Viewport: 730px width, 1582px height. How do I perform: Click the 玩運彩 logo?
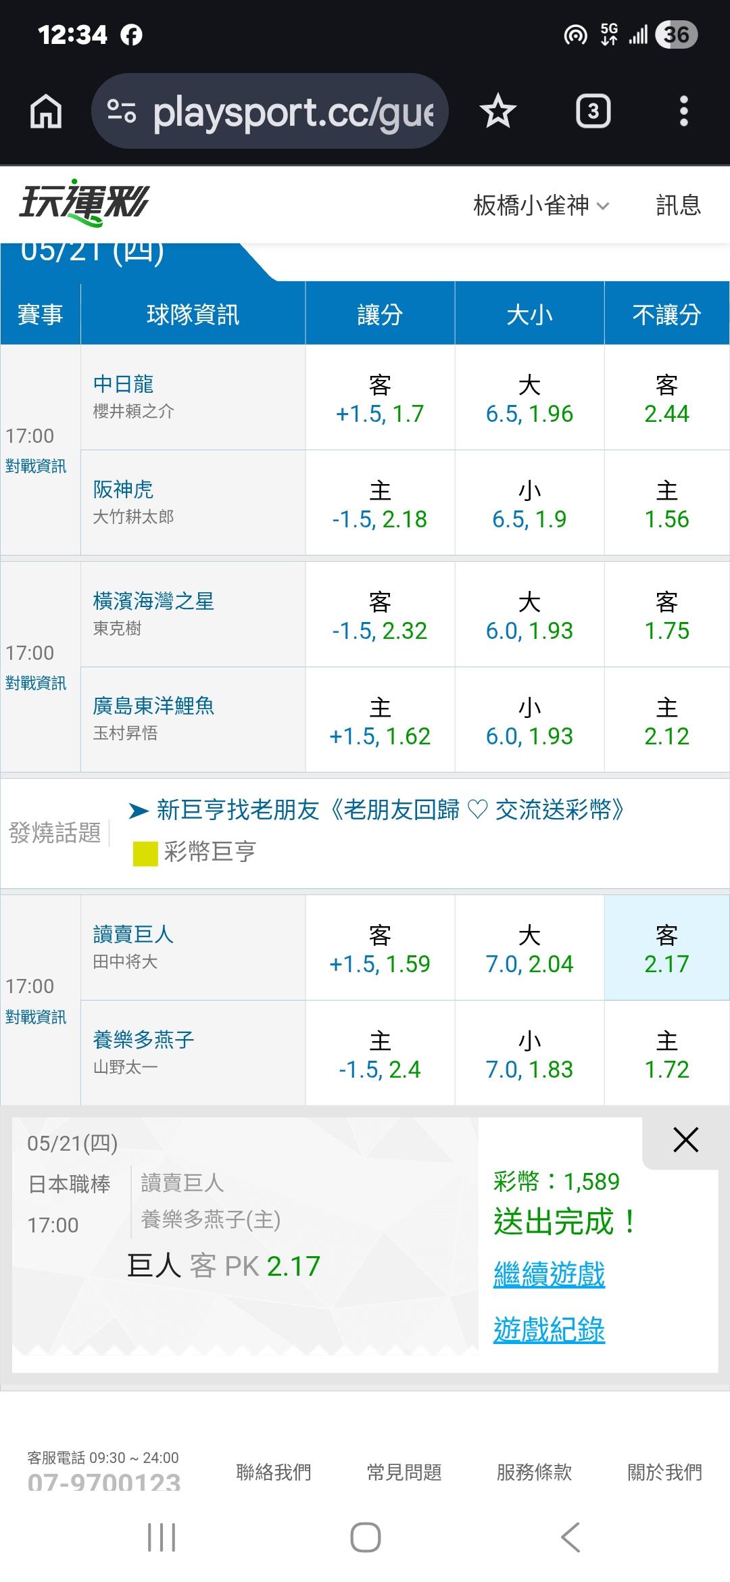point(84,203)
